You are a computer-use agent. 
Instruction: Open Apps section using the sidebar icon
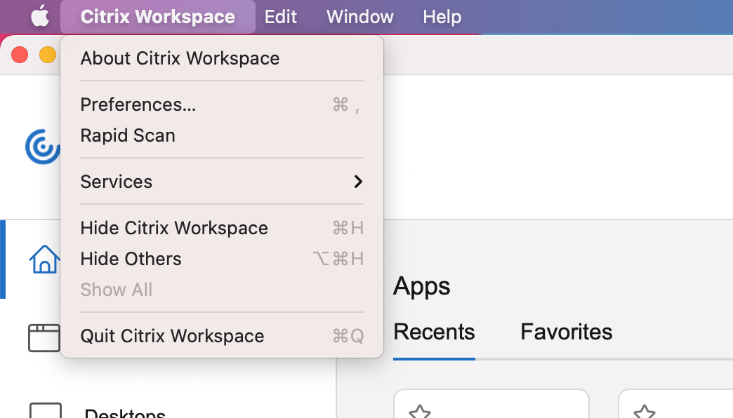tap(44, 338)
